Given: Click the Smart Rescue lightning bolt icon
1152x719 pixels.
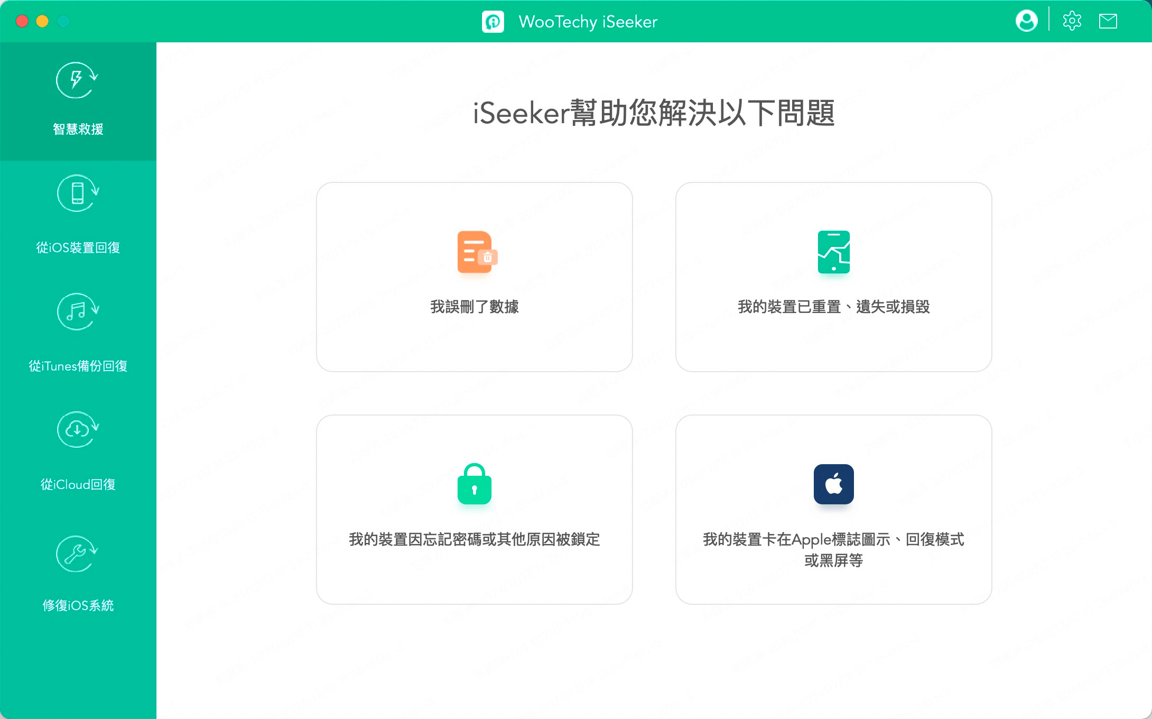Looking at the screenshot, I should [x=78, y=80].
